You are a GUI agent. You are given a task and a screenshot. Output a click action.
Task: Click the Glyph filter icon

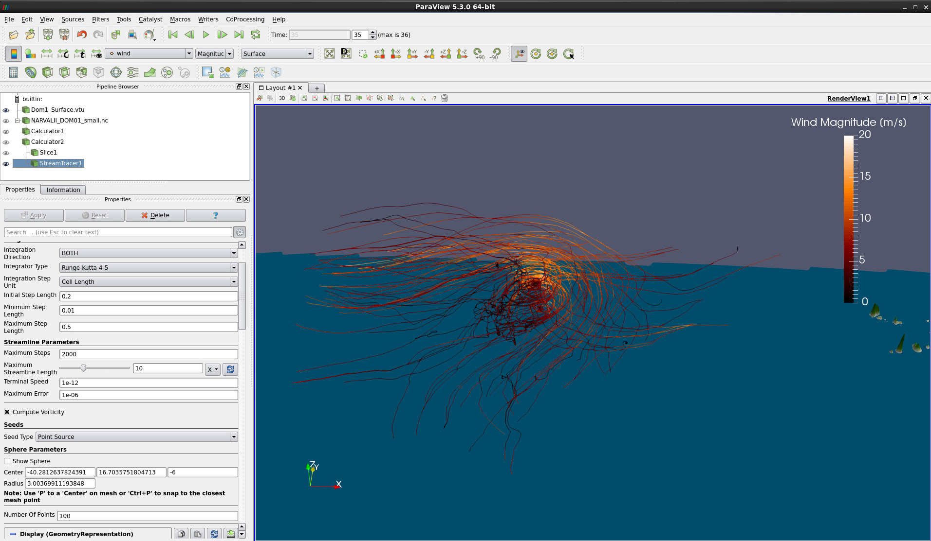[x=116, y=72]
